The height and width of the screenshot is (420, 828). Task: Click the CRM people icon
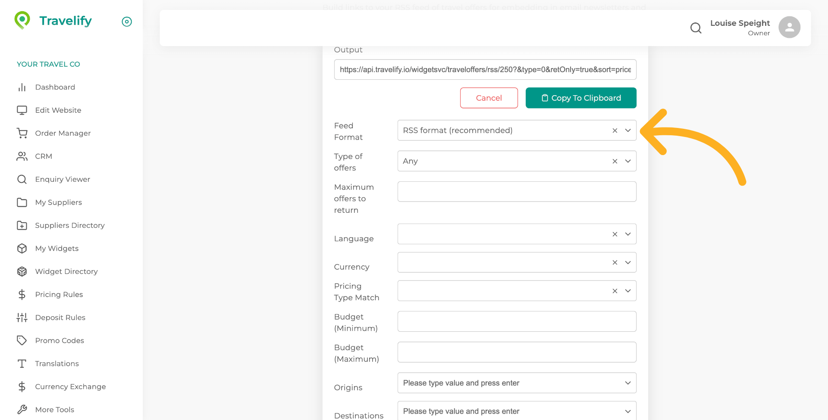(22, 156)
